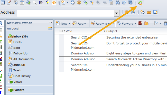Open the New button dropdown arrow

point(69,23)
